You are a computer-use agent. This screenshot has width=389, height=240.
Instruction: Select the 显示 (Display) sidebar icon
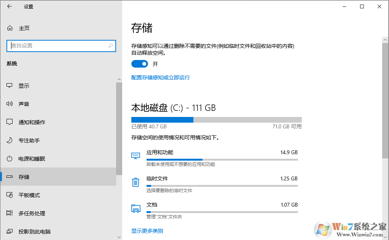pos(9,85)
